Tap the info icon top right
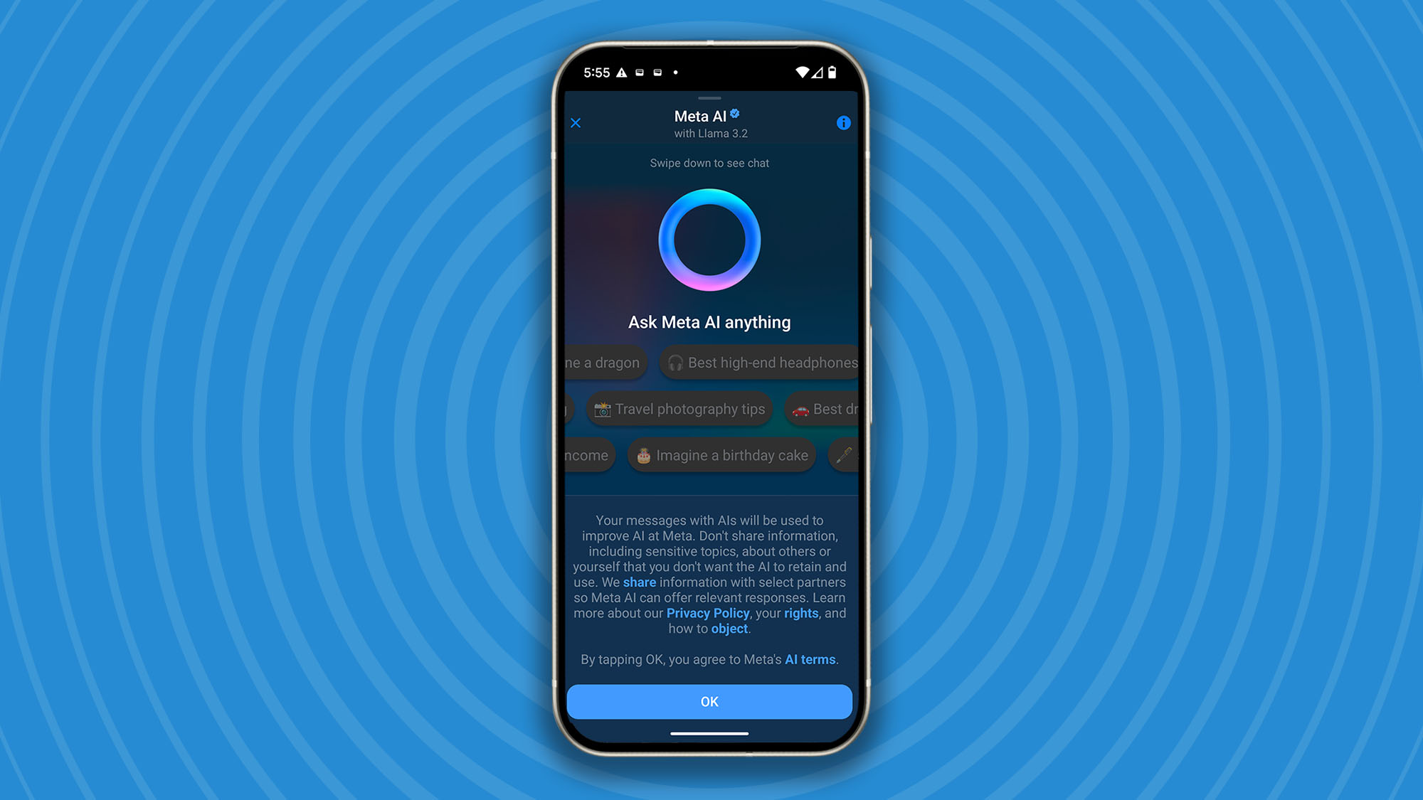Image resolution: width=1423 pixels, height=800 pixels. 842,122
